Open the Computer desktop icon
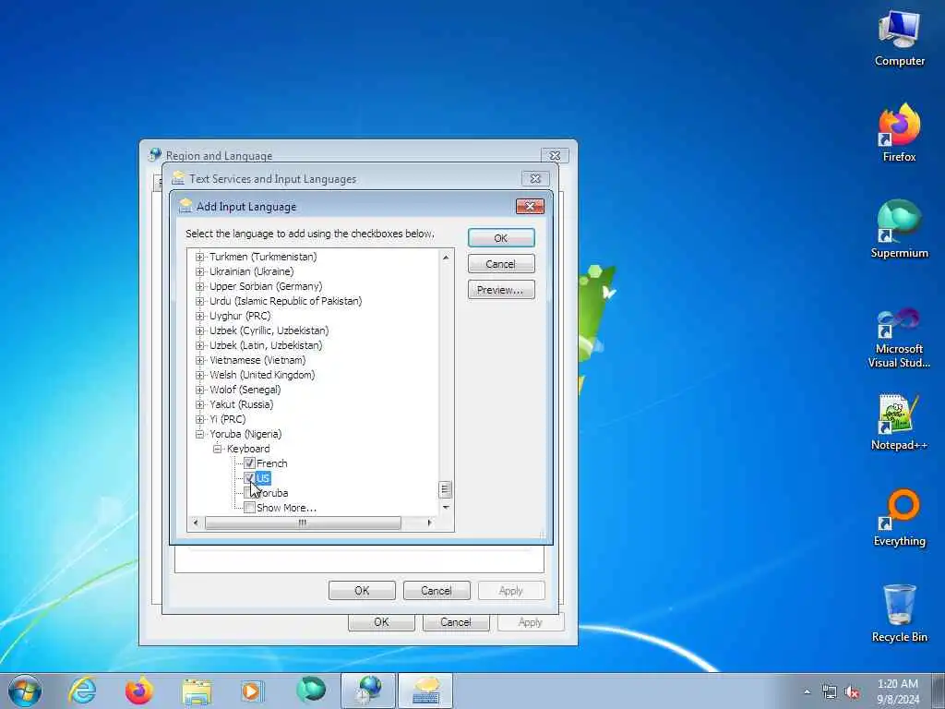The image size is (945, 709). coord(899,39)
